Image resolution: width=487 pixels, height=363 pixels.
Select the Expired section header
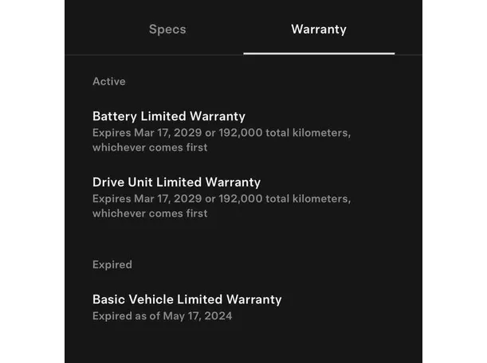click(112, 264)
